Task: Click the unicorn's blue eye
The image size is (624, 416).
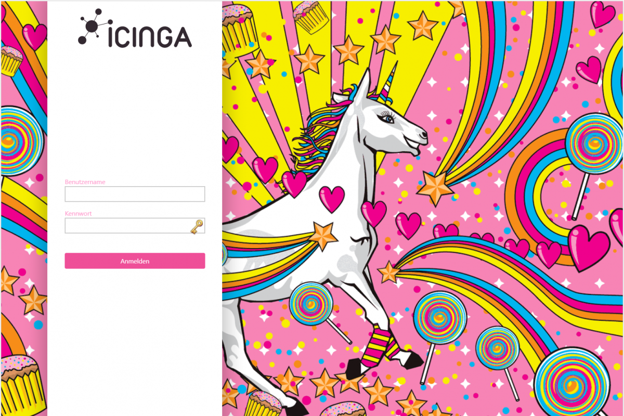Action: click(389, 119)
